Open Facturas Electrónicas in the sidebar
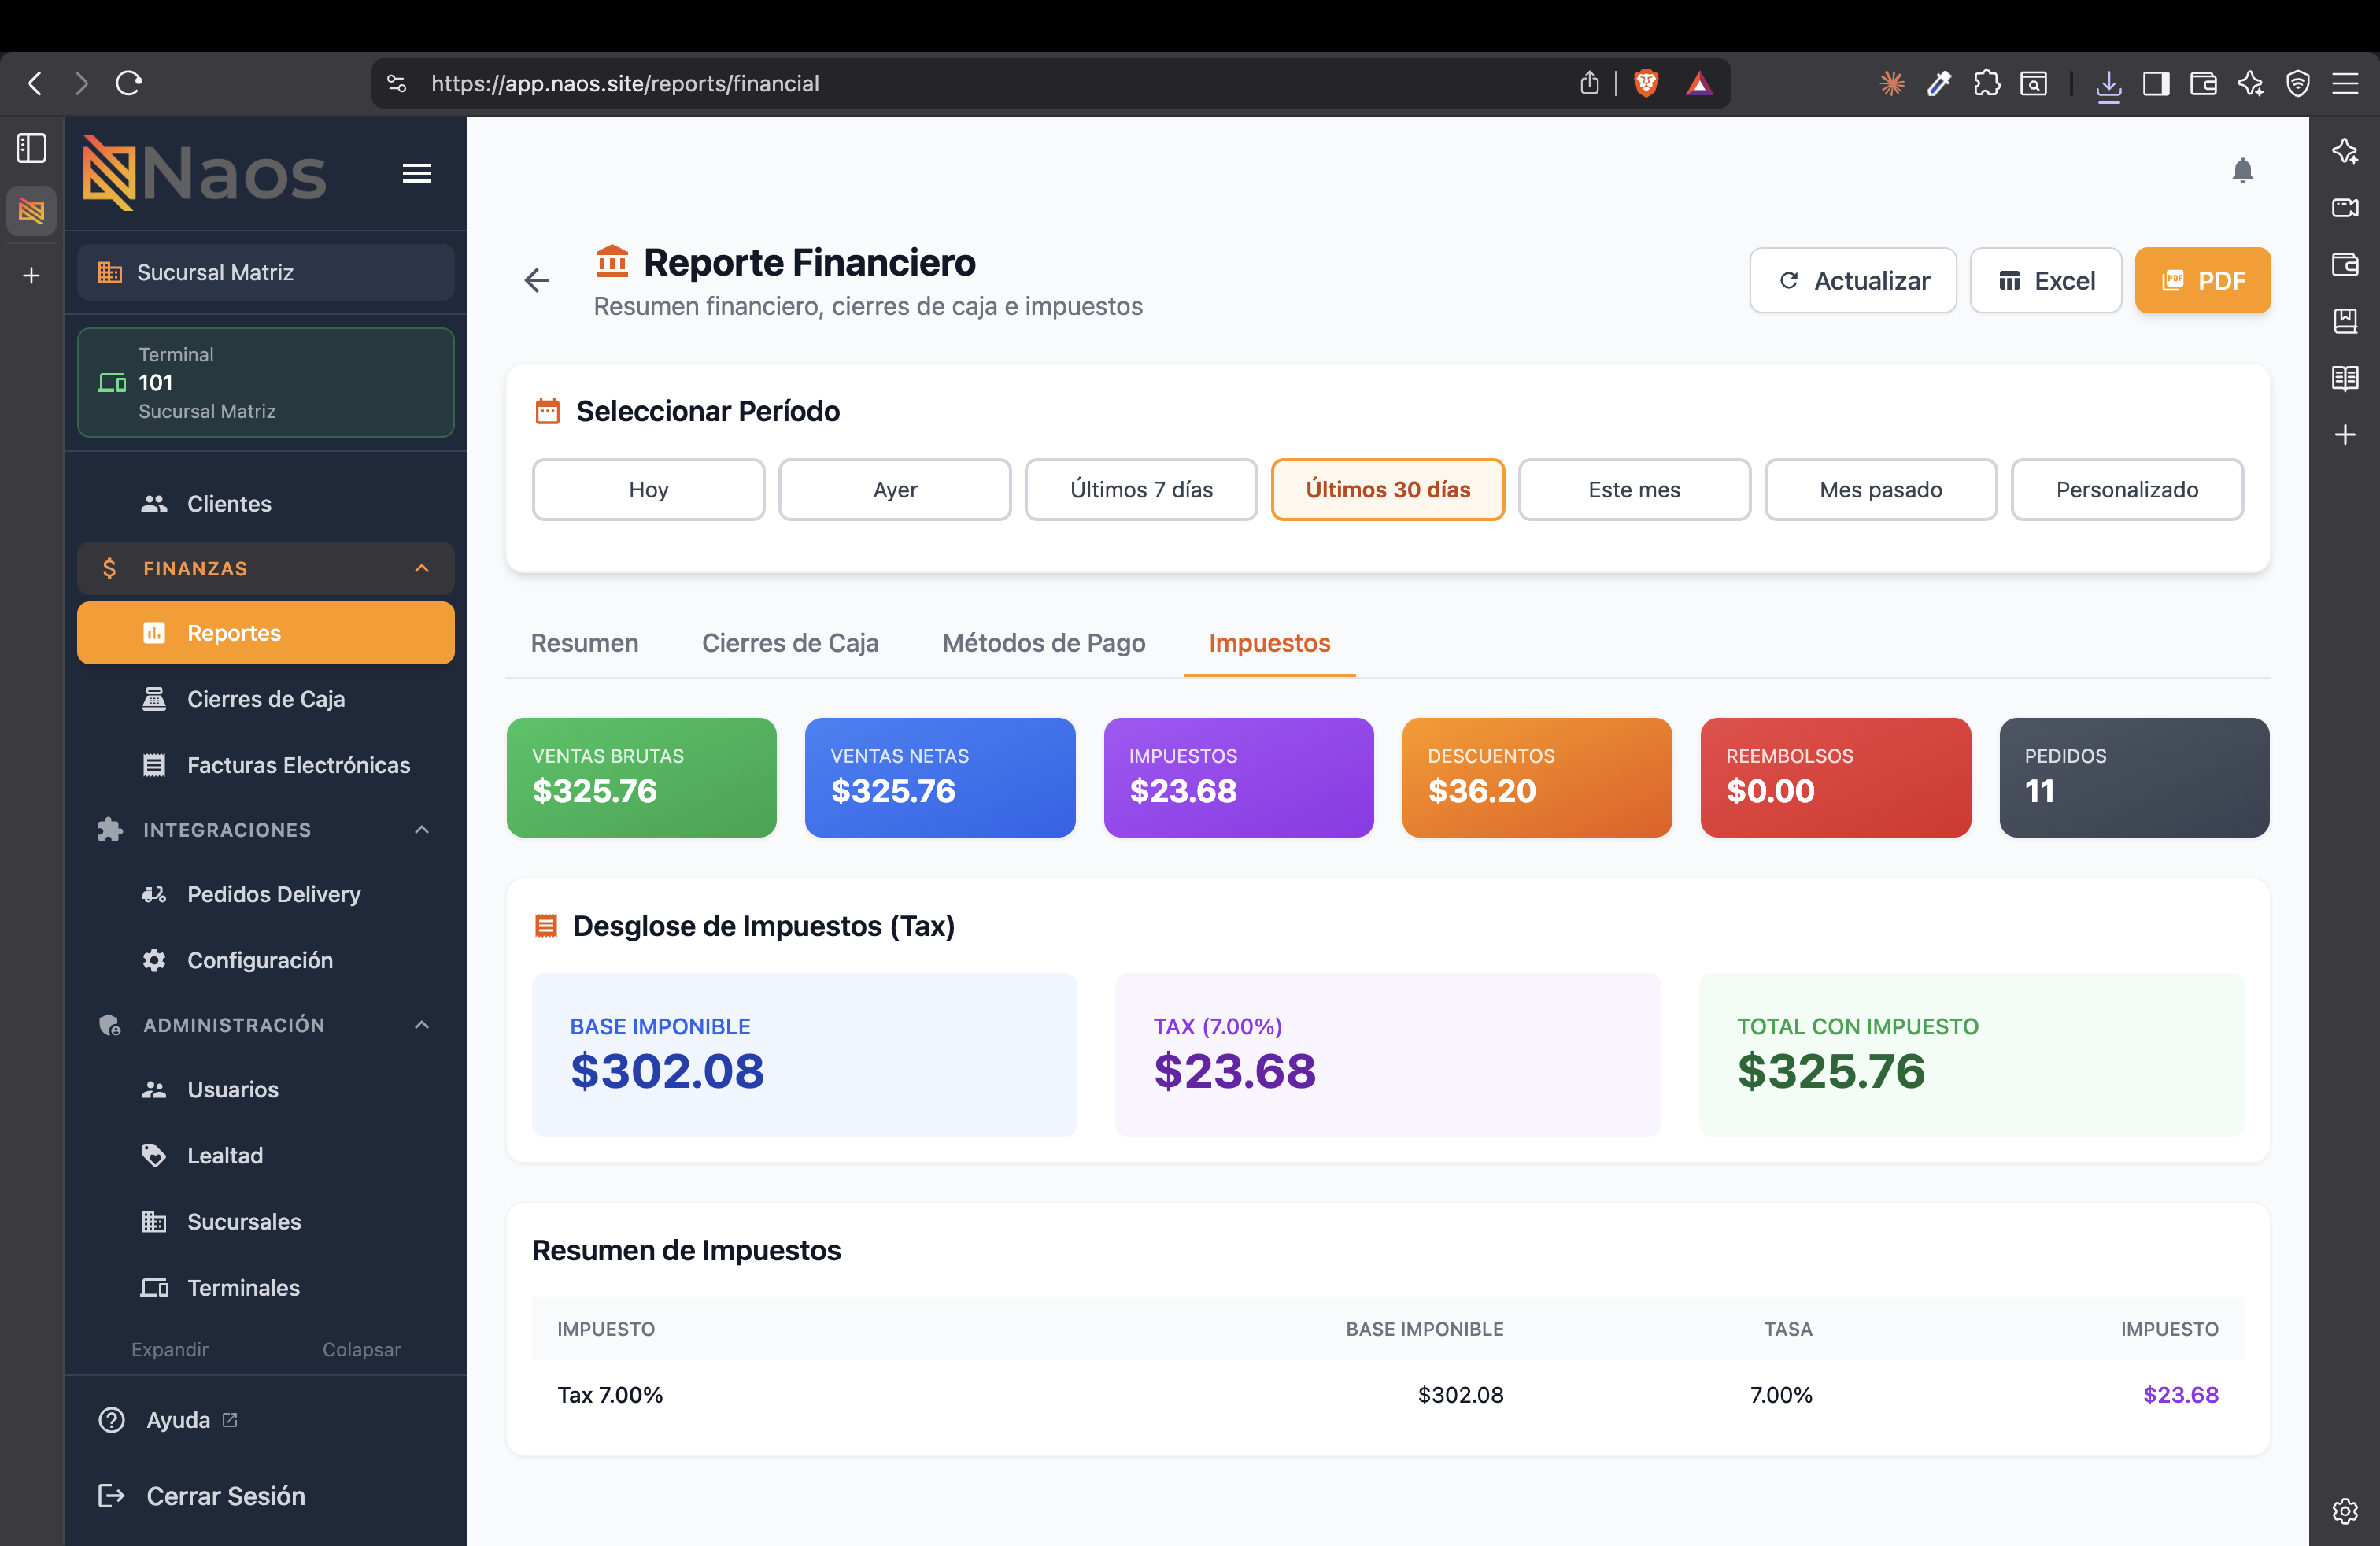Screen dimensions: 2380x1546 (266, 765)
